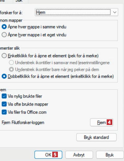
Task: Click the "Bruk standard" button
Action: (x=96, y=137)
